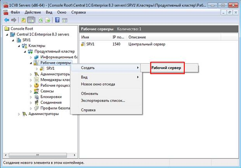Expand the bottom-level Администраторы node
Image resolution: width=241 pixels, height=168 pixels.
pyautogui.click(x=19, y=114)
